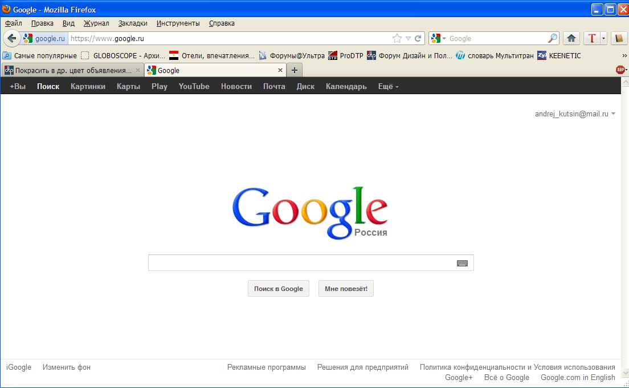
Task: Open the GLOBOSCOPE - Архи... bookmark
Action: coord(123,56)
